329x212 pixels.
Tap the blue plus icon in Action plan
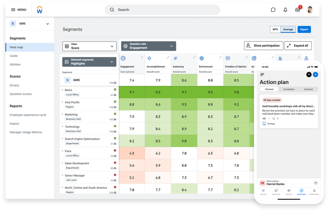pyautogui.click(x=315, y=75)
